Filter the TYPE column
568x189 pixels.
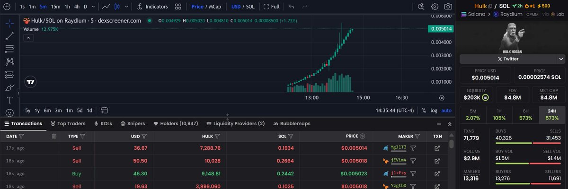(x=83, y=136)
